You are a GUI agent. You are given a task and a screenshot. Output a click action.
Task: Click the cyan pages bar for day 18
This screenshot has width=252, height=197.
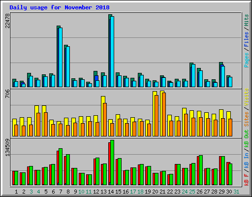point(142,81)
